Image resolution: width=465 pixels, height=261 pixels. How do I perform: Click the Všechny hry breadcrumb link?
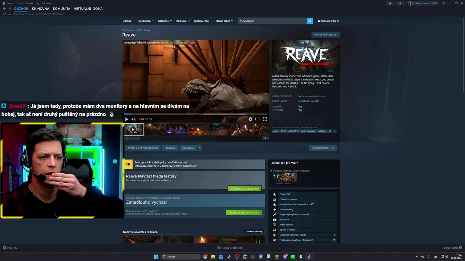coord(128,30)
